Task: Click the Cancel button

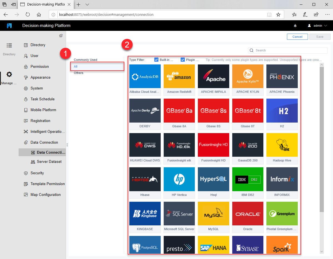Action: (297, 36)
